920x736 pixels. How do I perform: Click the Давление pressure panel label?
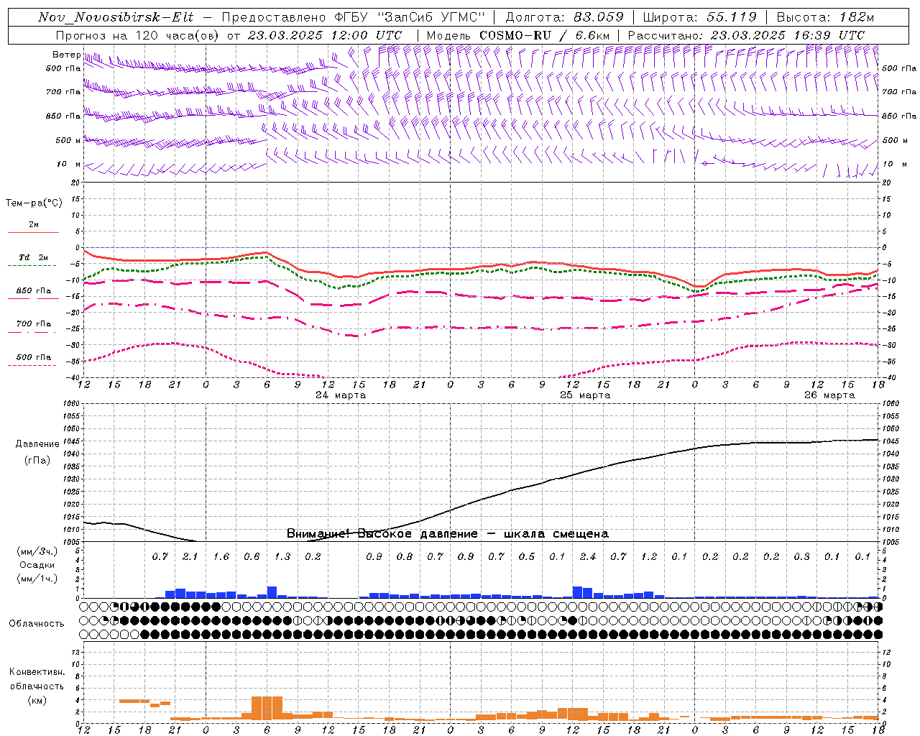37,443
